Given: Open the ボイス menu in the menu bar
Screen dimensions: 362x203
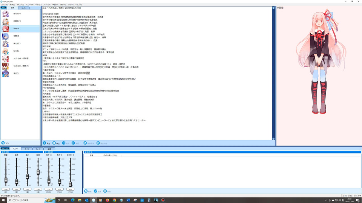Looking at the screenshot, I should (38, 5).
